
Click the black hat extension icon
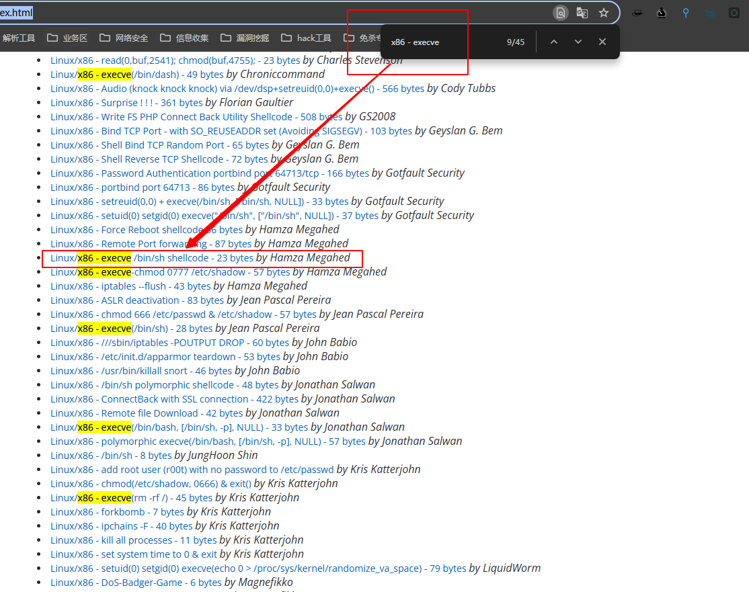point(637,13)
